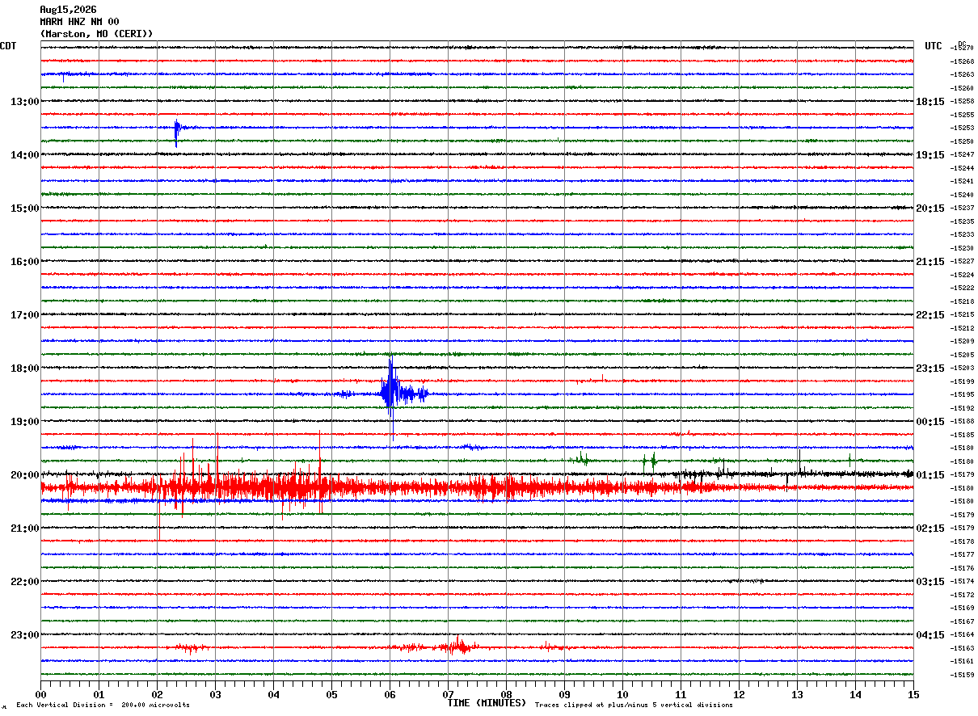Click the green spikes near minute 10
The width and height of the screenshot is (978, 716).
pyautogui.click(x=650, y=461)
